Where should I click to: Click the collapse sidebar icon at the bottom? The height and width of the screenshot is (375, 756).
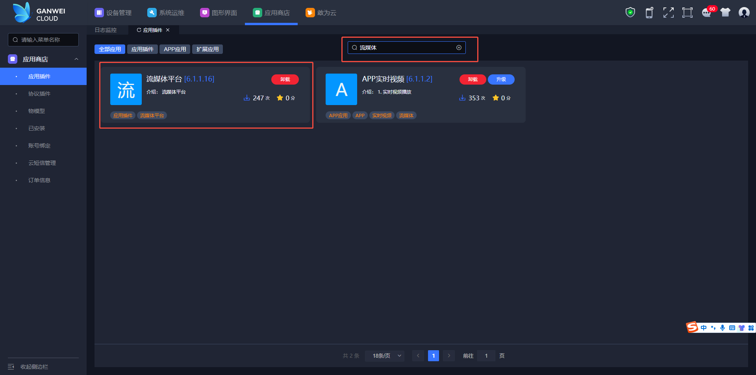click(x=11, y=367)
